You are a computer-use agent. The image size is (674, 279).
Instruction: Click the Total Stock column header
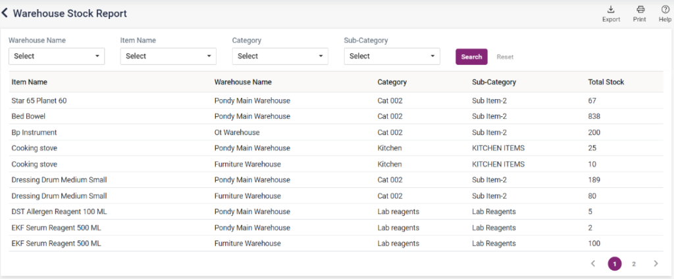606,82
